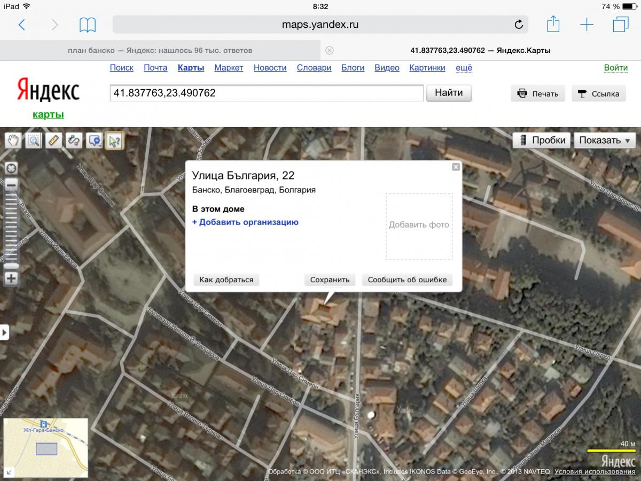Open Почта link in top navigation
Image resolution: width=641 pixels, height=481 pixels.
(x=155, y=68)
